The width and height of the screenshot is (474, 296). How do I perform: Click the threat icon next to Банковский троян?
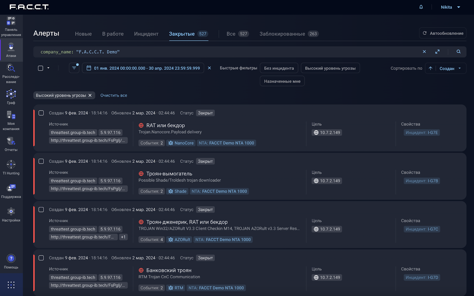[x=141, y=270]
